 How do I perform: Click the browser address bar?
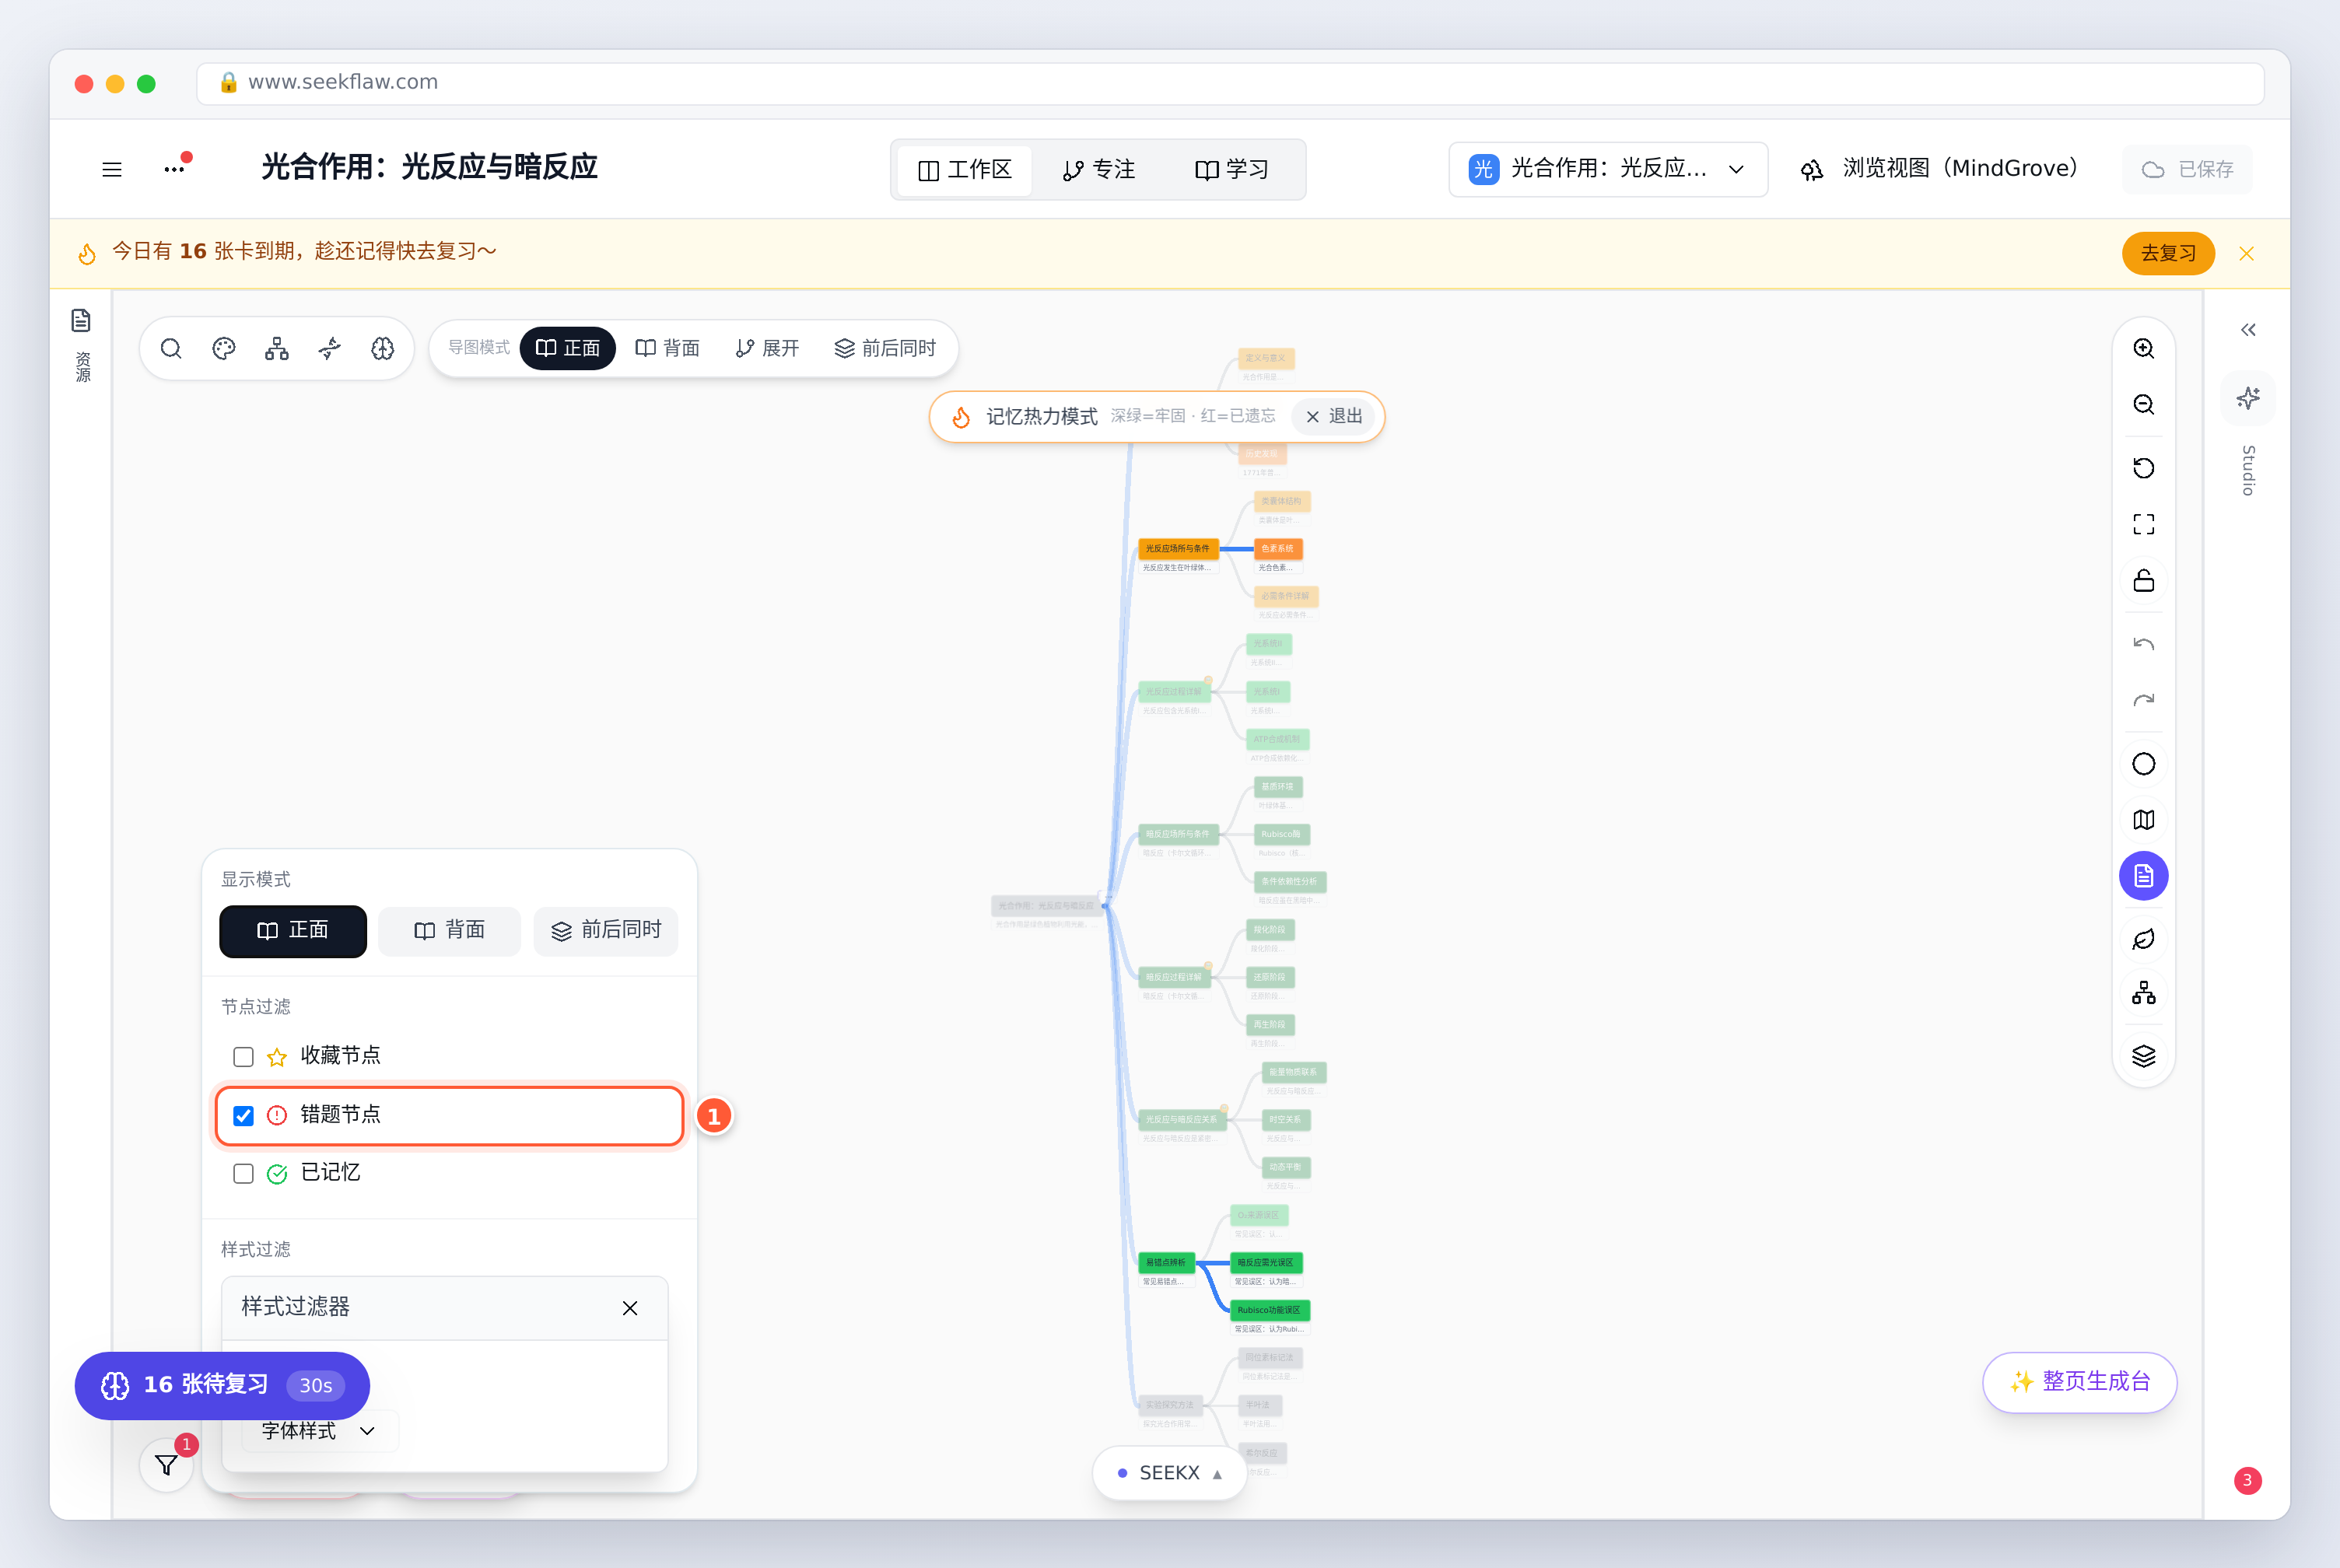point(1230,83)
